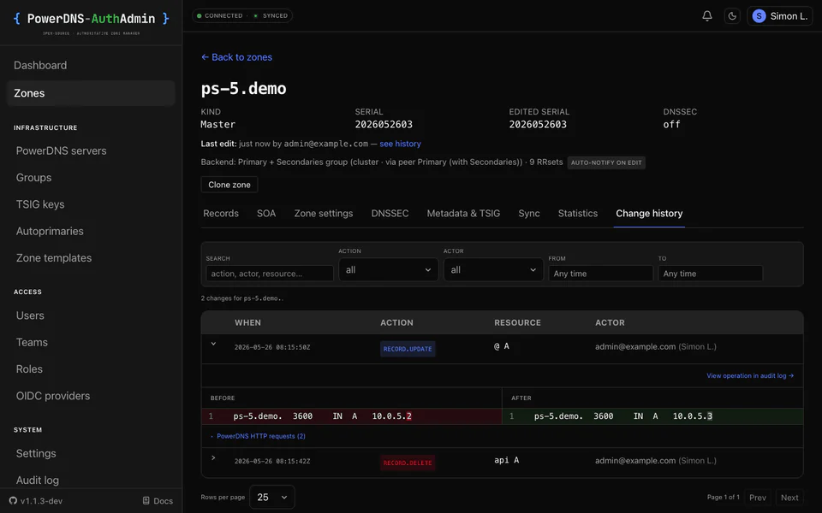This screenshot has height=513, width=822.
Task: Open Teams in sidebar
Action: [x=32, y=342]
